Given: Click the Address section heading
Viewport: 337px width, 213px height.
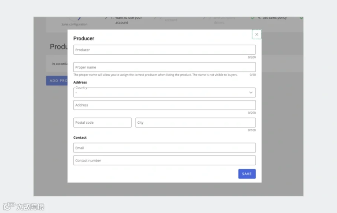Looking at the screenshot, I should [80, 82].
